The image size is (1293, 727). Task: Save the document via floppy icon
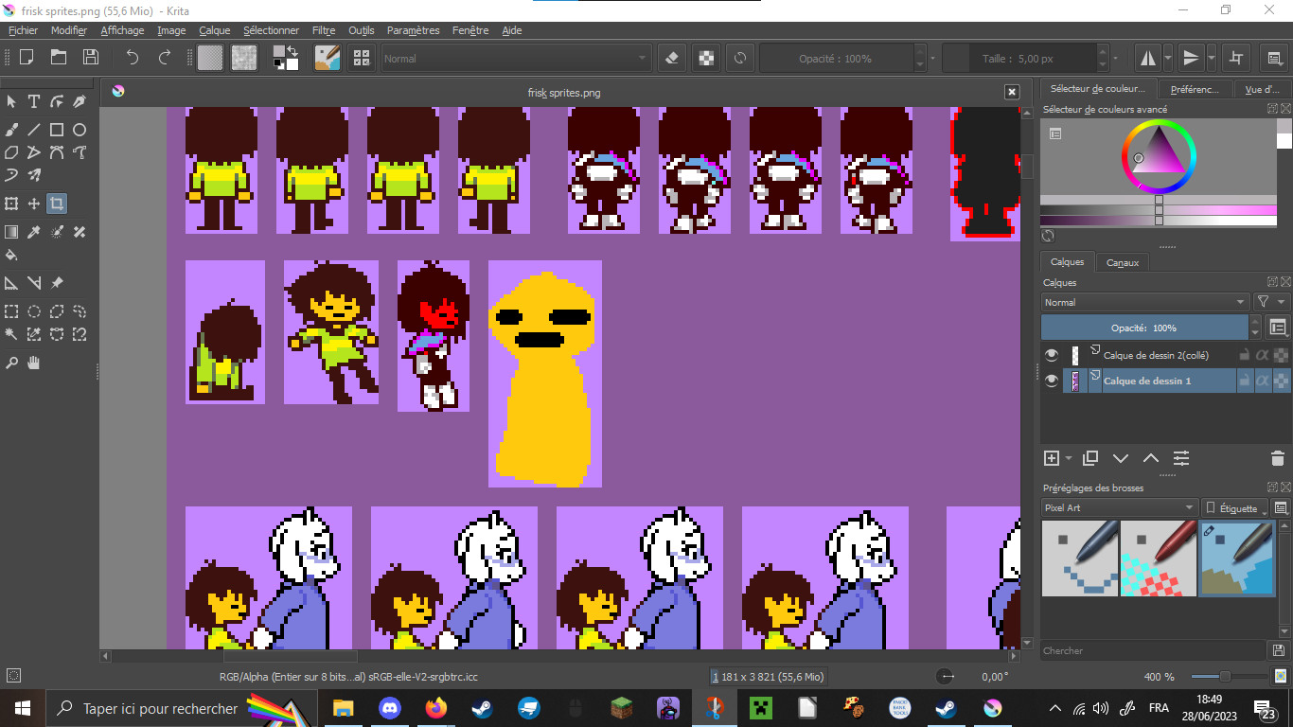[x=90, y=58]
